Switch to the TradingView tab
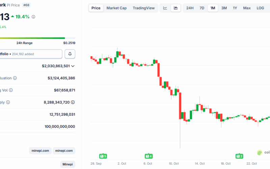 pos(144,8)
